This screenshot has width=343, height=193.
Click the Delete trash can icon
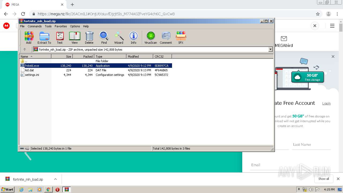[89, 38]
